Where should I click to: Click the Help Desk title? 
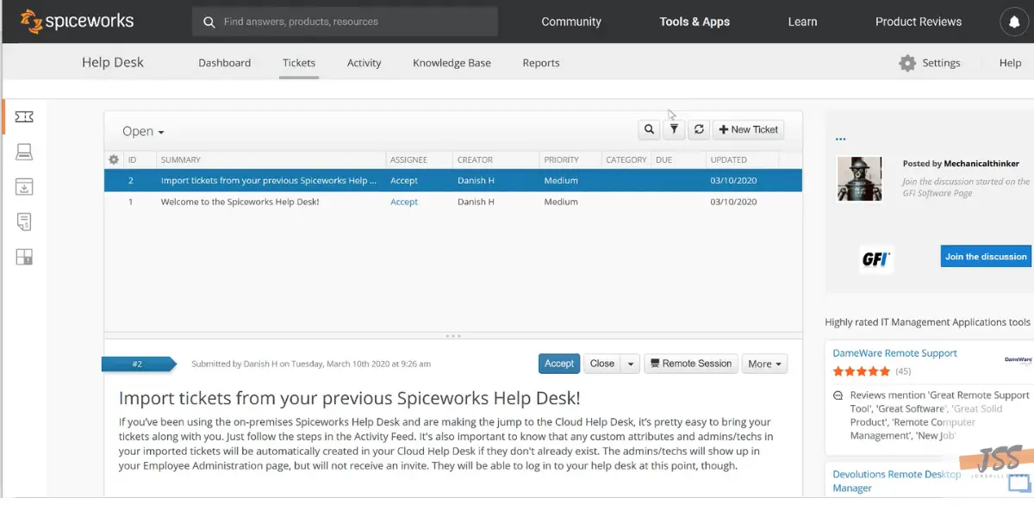click(113, 62)
